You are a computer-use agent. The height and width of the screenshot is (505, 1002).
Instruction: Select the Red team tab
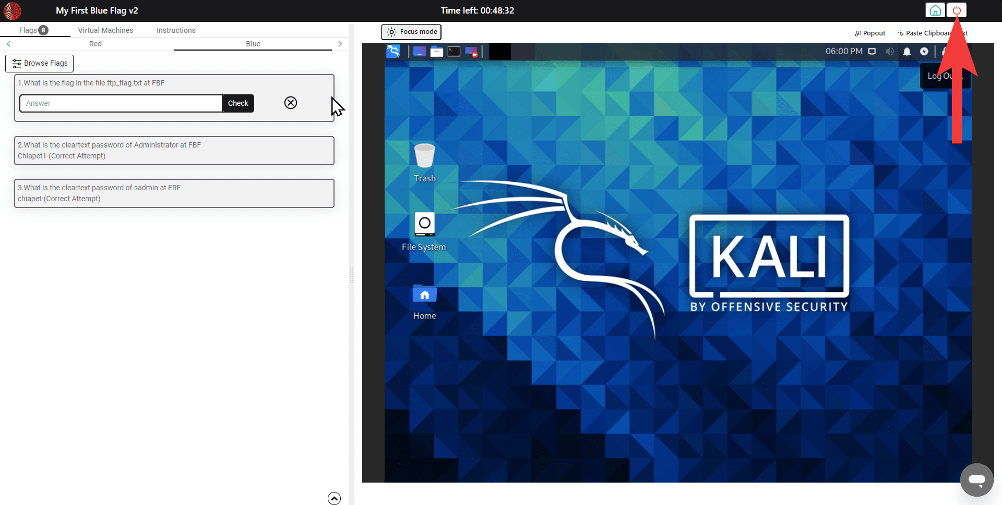96,44
